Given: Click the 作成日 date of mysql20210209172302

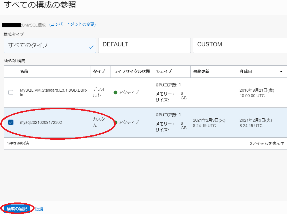Looking at the screenshot, I should click(256, 123).
